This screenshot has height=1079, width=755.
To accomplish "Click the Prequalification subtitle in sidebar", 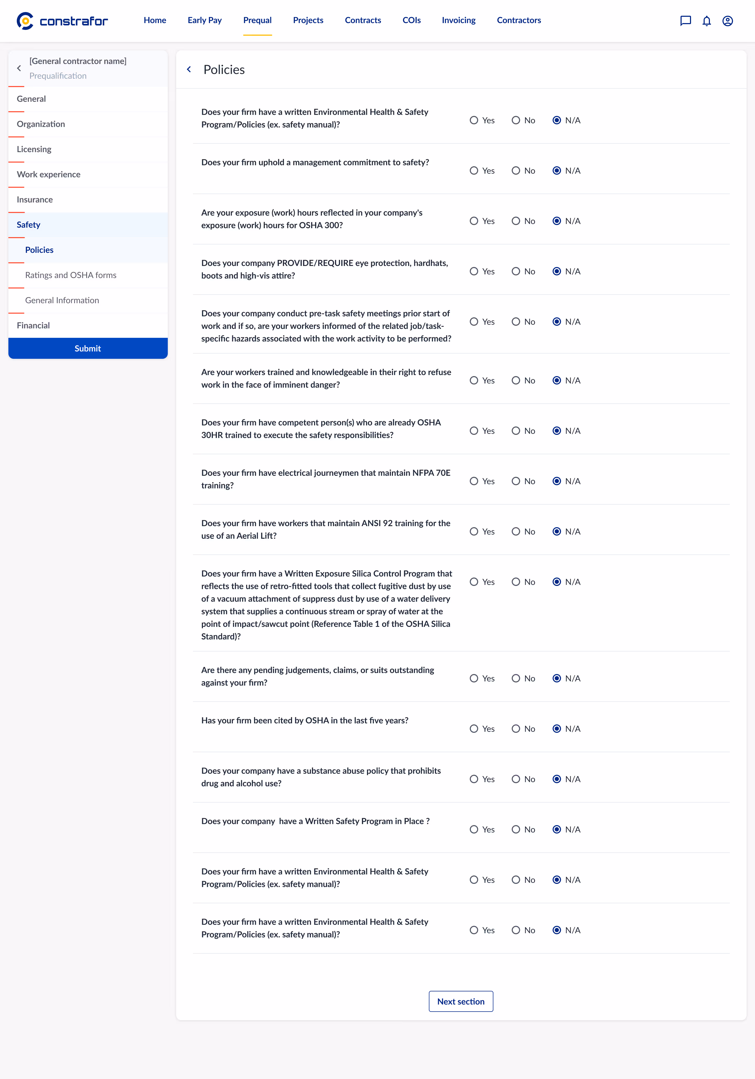I will (58, 76).
